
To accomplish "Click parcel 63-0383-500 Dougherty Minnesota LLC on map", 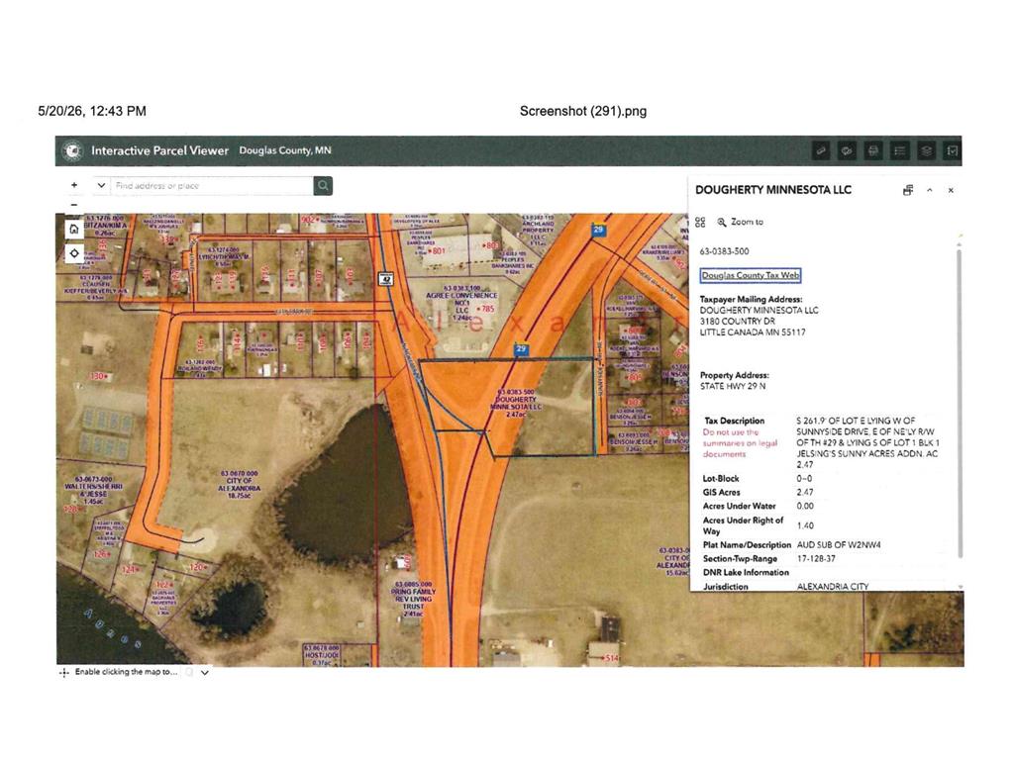I will pyautogui.click(x=515, y=403).
